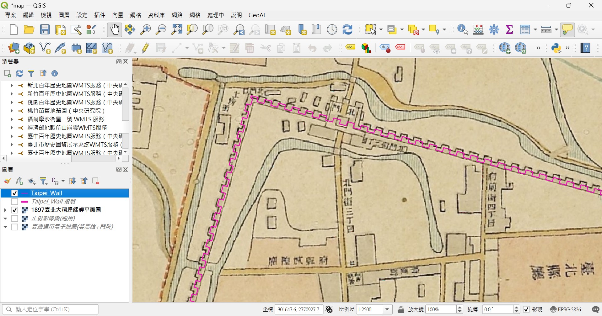Viewport: 602px width, 316px height.
Task: Click the Zoom In magnifier icon
Action: (x=145, y=30)
